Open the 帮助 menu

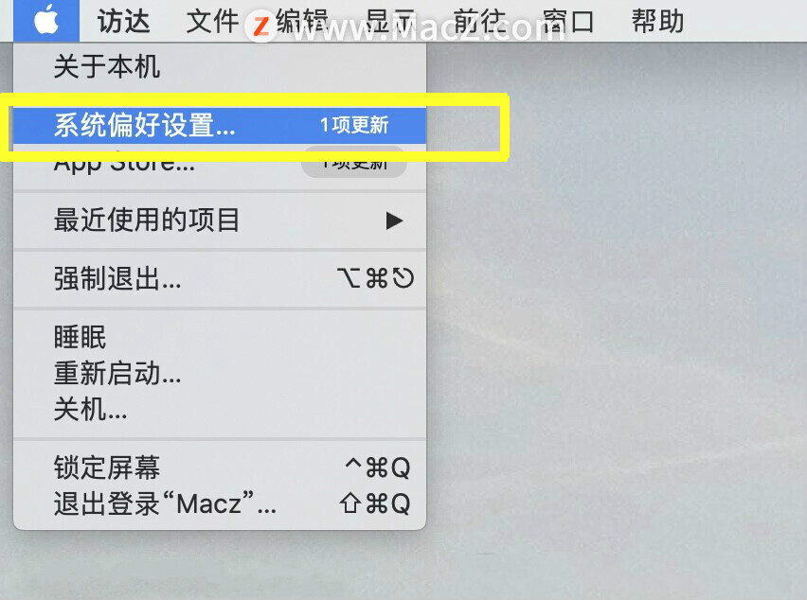pos(657,21)
